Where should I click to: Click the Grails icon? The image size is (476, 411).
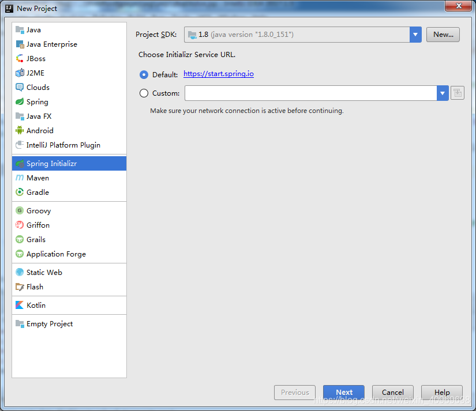pyautogui.click(x=20, y=239)
